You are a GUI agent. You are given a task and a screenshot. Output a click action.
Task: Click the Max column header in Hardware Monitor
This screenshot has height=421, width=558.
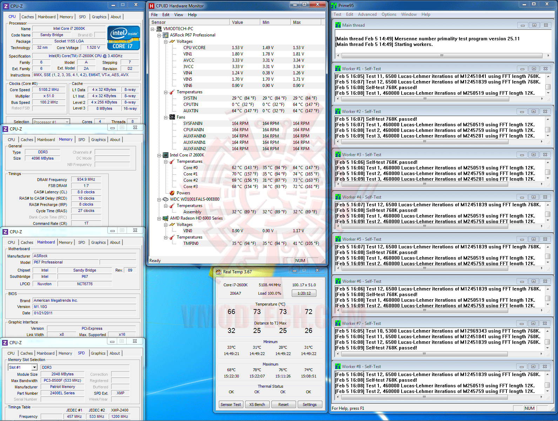pyautogui.click(x=306, y=22)
